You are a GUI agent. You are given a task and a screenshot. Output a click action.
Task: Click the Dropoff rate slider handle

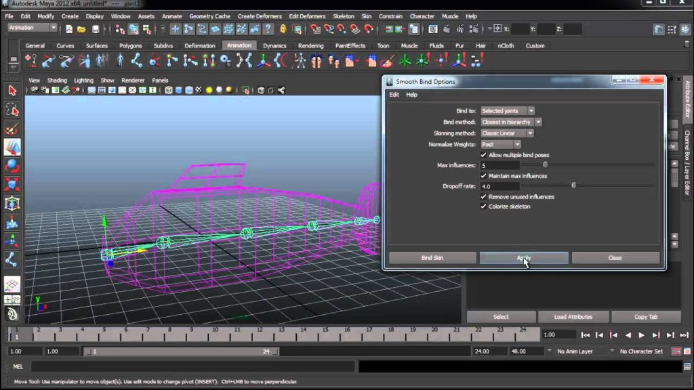pos(573,186)
